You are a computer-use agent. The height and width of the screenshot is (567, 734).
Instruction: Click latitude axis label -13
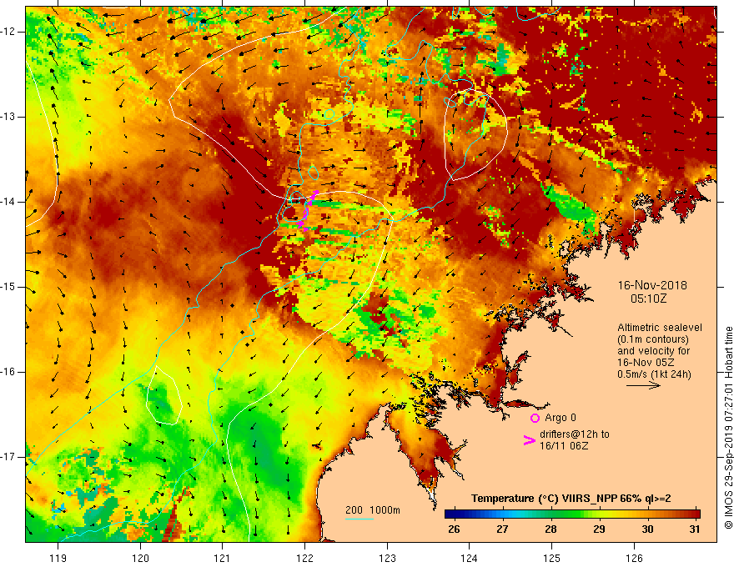(9, 117)
